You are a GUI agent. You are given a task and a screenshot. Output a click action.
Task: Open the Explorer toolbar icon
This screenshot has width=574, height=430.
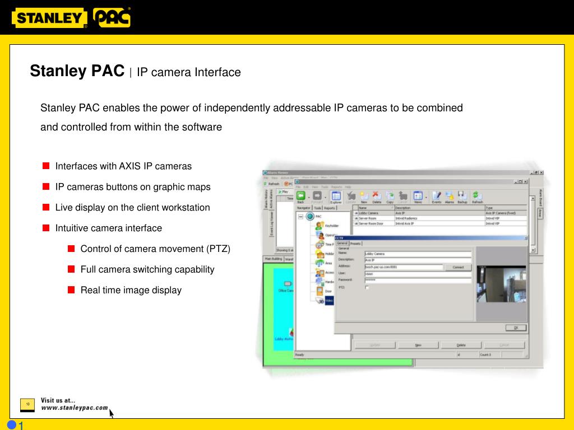click(x=336, y=196)
